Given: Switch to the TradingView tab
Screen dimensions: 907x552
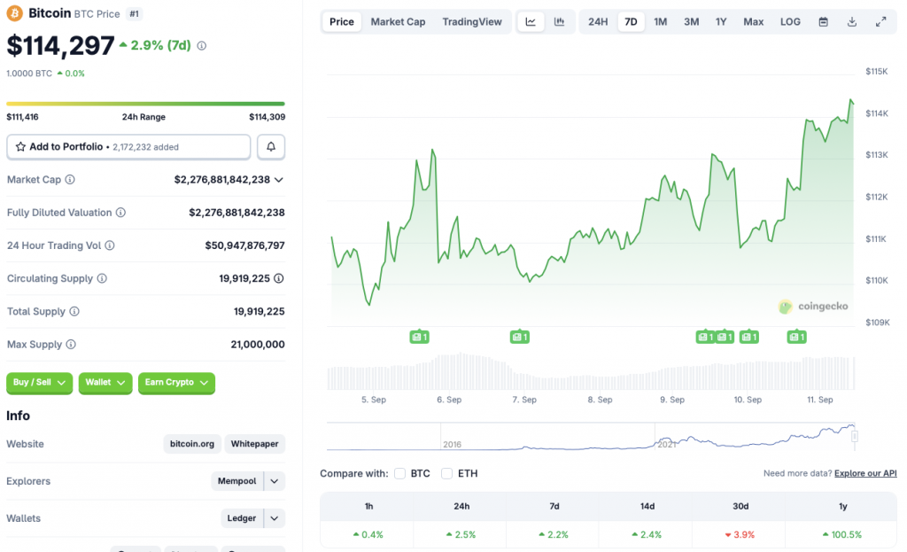Looking at the screenshot, I should pos(472,21).
